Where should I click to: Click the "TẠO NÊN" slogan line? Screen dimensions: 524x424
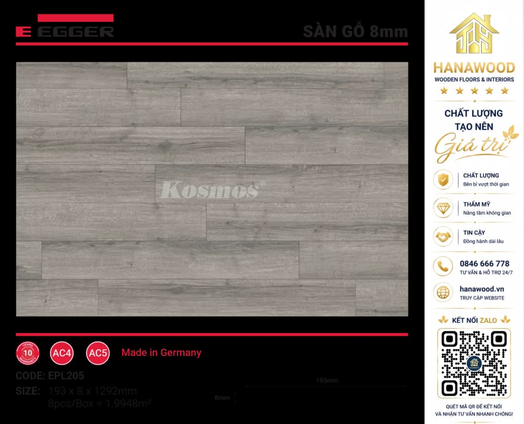(x=474, y=127)
